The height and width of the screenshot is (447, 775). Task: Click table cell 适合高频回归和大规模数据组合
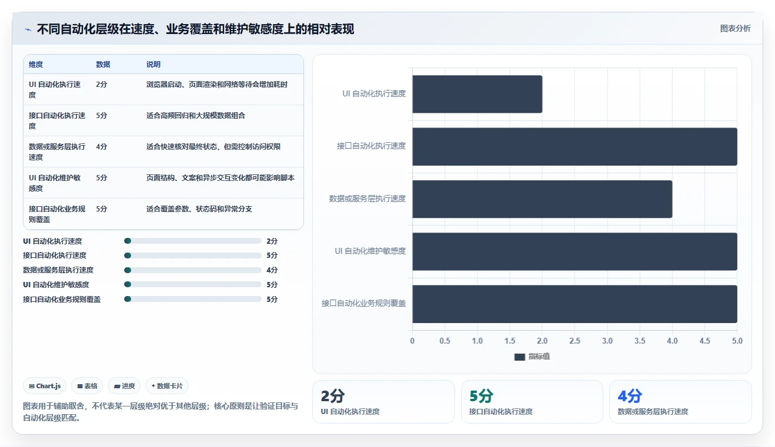(x=196, y=116)
